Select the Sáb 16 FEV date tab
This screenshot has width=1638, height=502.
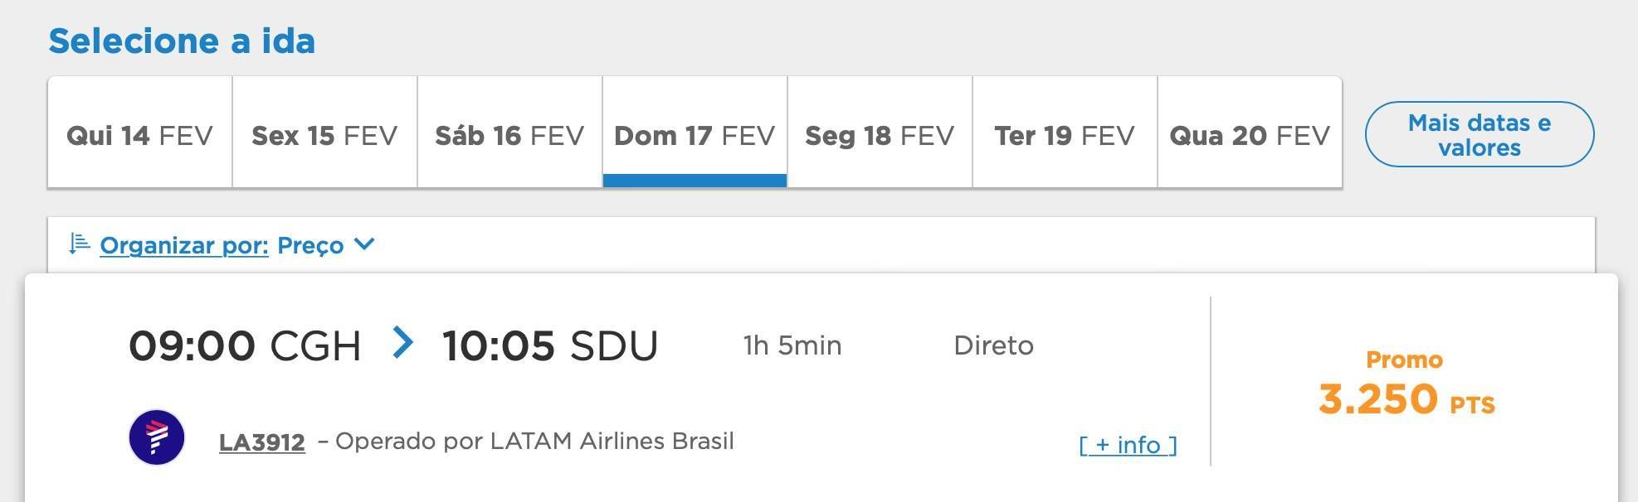[509, 133]
